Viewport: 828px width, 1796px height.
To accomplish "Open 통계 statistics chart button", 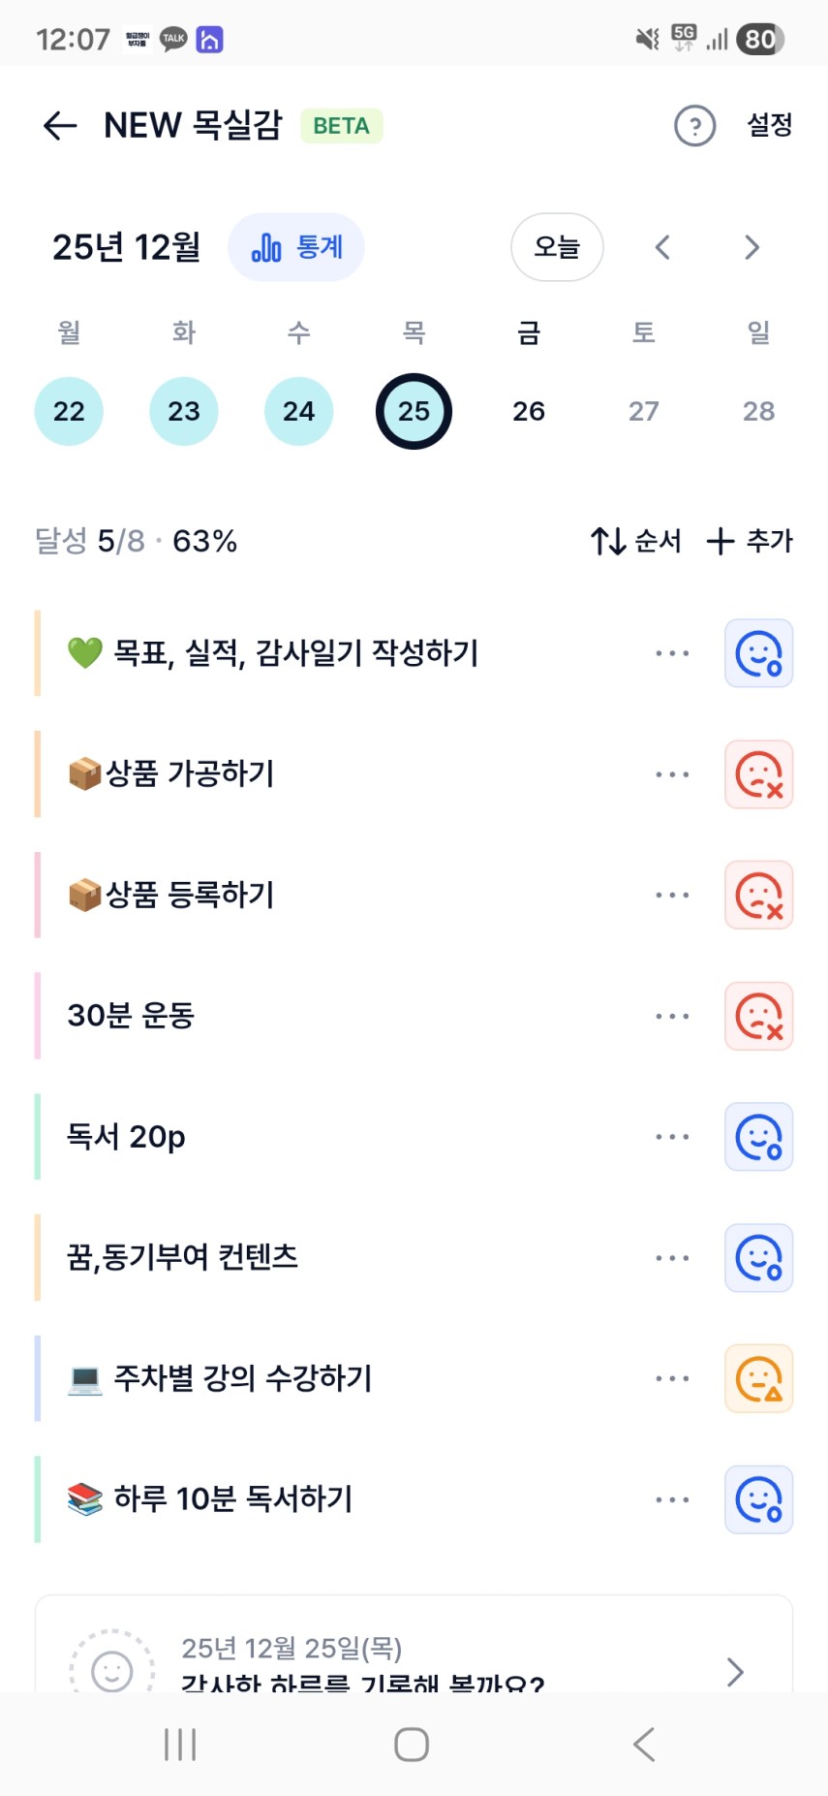I will pyautogui.click(x=296, y=248).
